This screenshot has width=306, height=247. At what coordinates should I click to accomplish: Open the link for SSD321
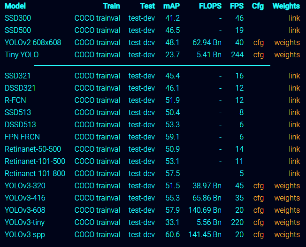(x=294, y=76)
